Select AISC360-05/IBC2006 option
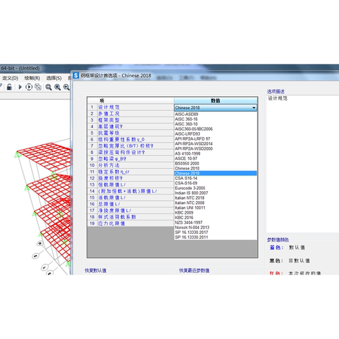Image resolution: width=339 pixels, height=339 pixels. pos(216,129)
